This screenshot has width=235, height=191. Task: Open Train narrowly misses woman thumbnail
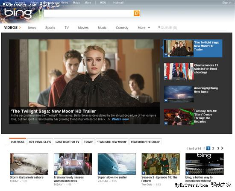pyautogui.click(x=73, y=164)
